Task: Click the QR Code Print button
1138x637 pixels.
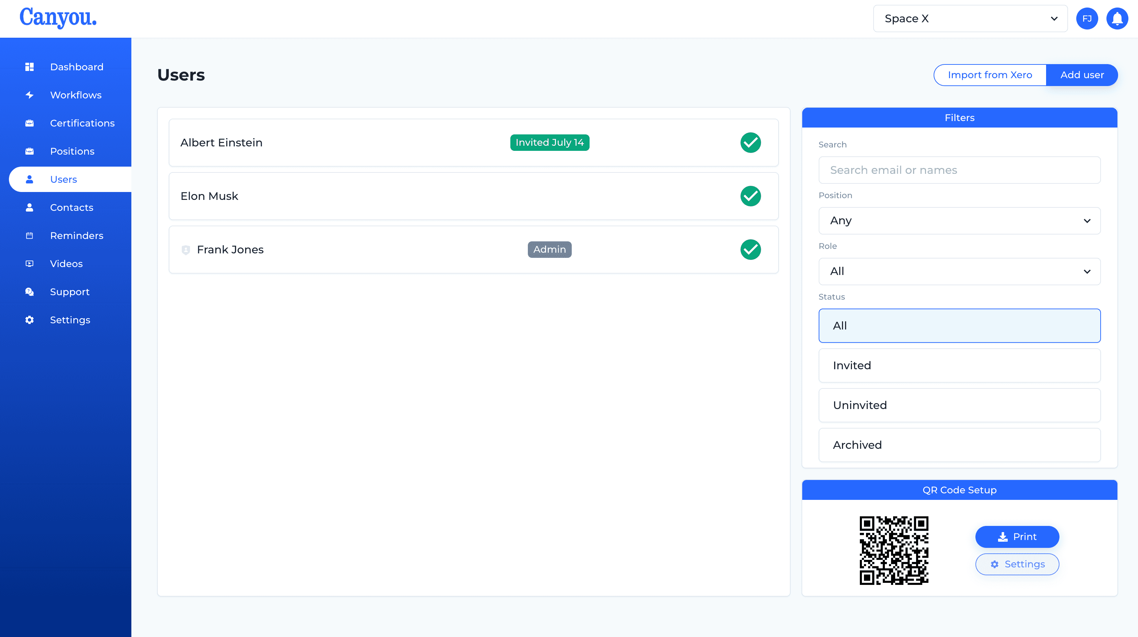Action: 1018,537
